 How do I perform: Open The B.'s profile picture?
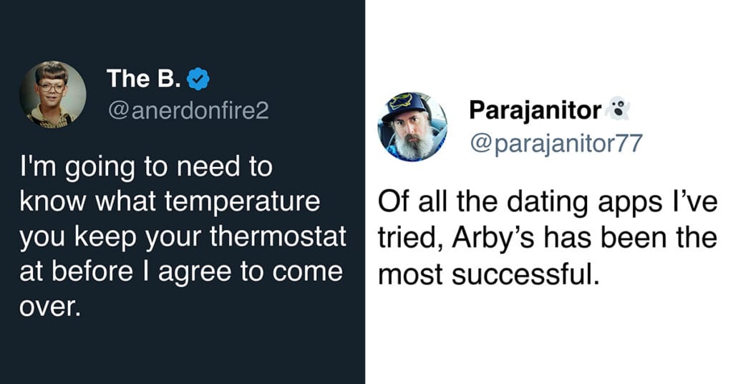(x=53, y=94)
